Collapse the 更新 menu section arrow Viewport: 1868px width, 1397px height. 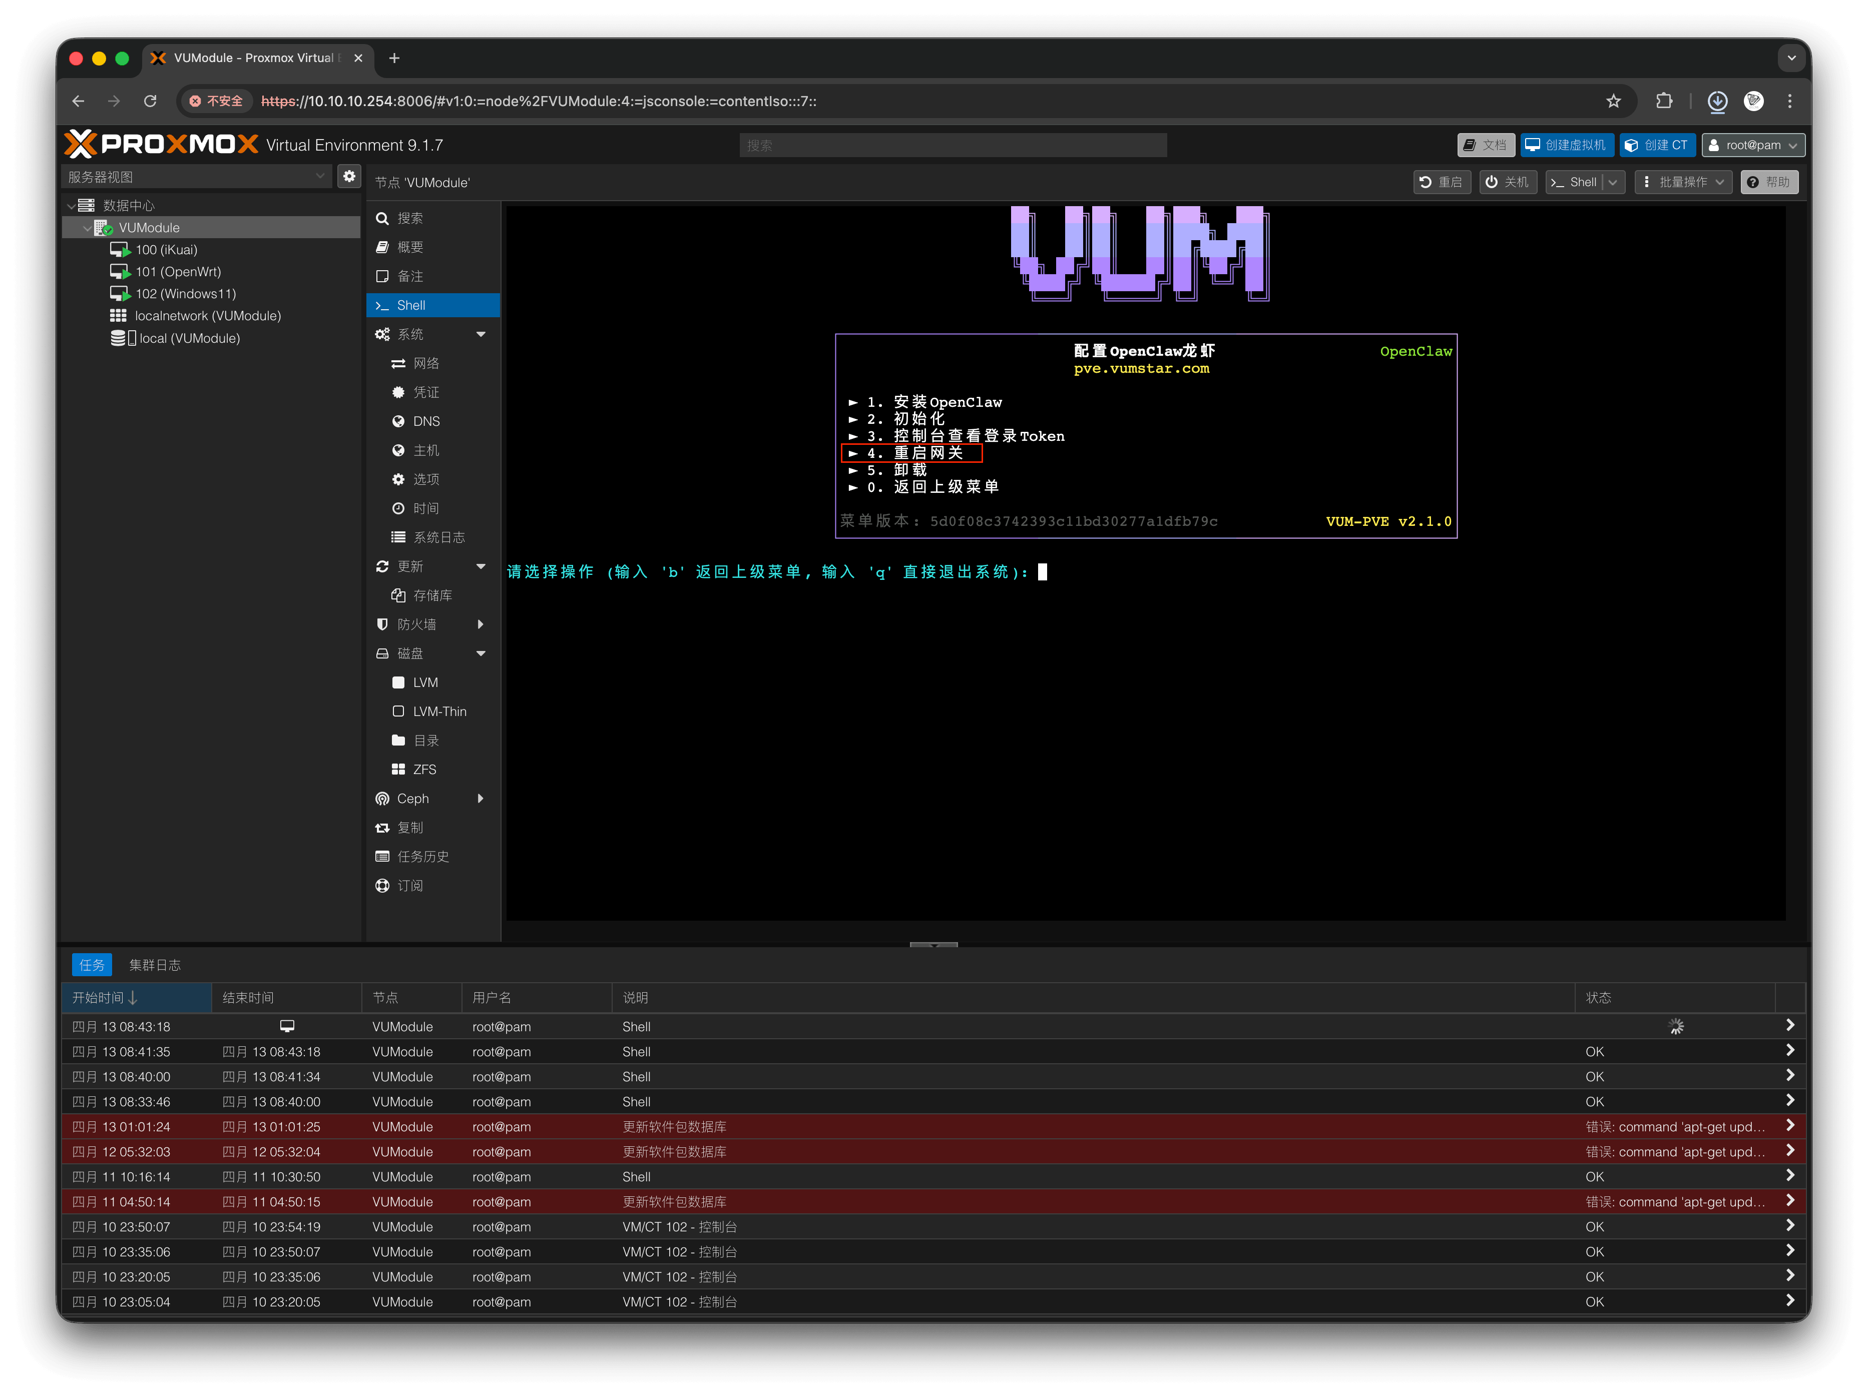point(481,566)
